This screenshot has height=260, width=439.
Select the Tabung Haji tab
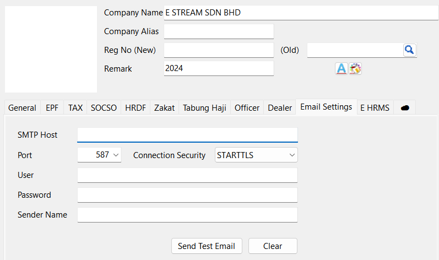[205, 108]
